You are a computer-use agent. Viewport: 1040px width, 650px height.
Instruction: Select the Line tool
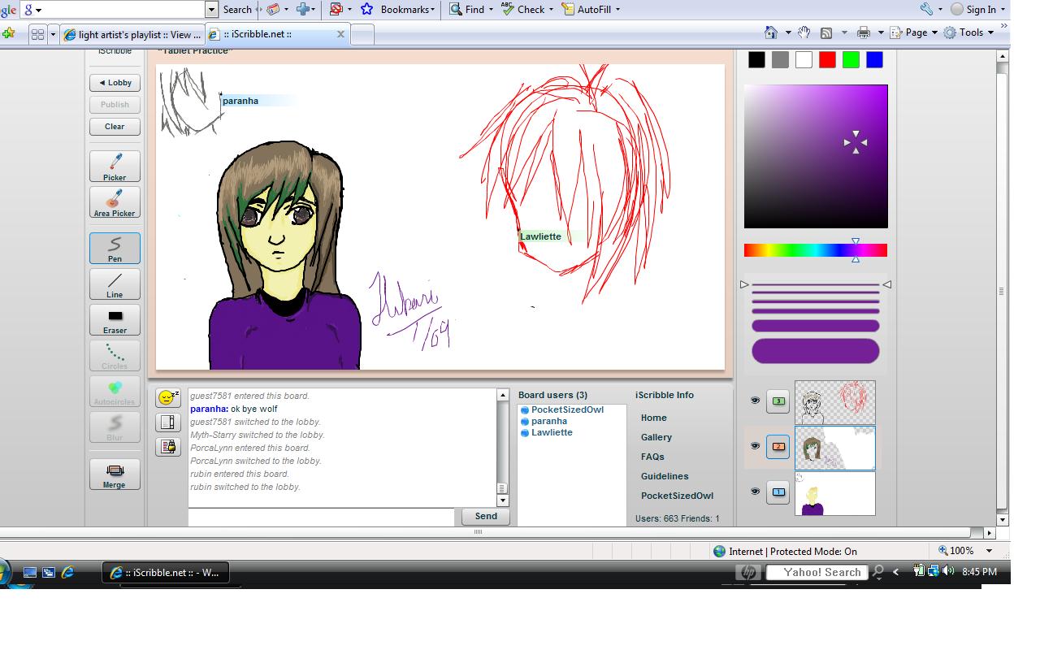[x=115, y=284]
